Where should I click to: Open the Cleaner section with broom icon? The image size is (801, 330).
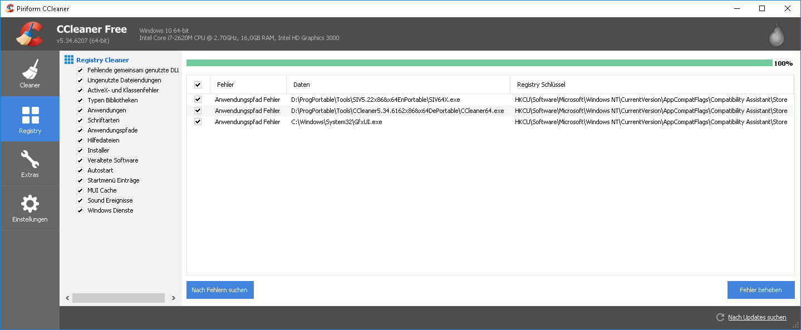30,73
